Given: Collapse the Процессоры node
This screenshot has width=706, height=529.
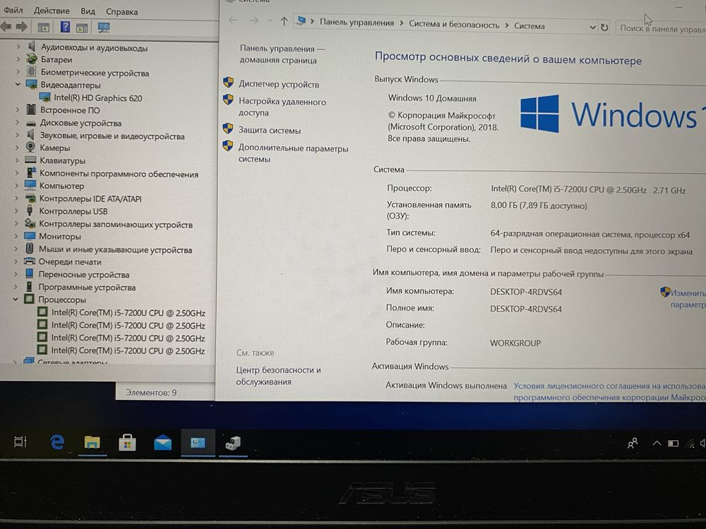Looking at the screenshot, I should click(16, 298).
